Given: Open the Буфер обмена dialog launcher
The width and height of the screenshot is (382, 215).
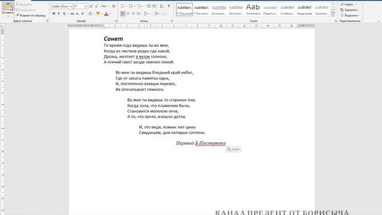Looking at the screenshot, I should (47, 21).
